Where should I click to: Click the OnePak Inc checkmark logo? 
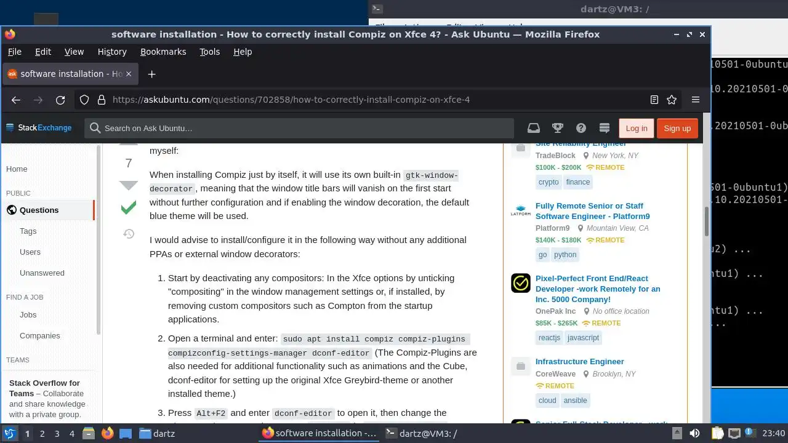click(x=521, y=283)
